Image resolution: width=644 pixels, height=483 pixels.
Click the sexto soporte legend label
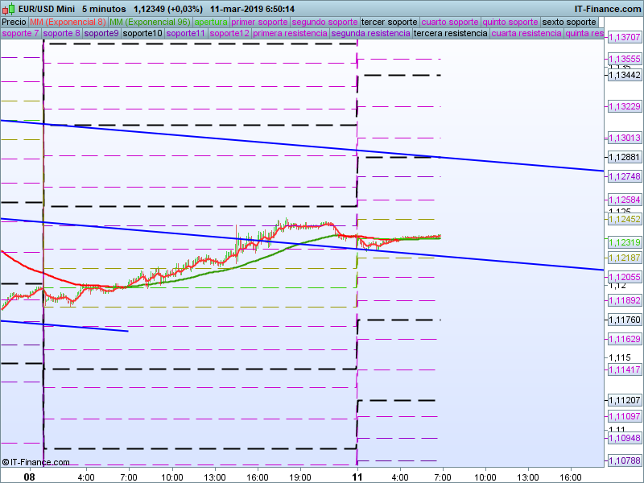pos(569,22)
